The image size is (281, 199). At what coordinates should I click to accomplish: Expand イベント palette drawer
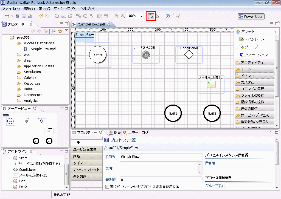[x=255, y=76]
